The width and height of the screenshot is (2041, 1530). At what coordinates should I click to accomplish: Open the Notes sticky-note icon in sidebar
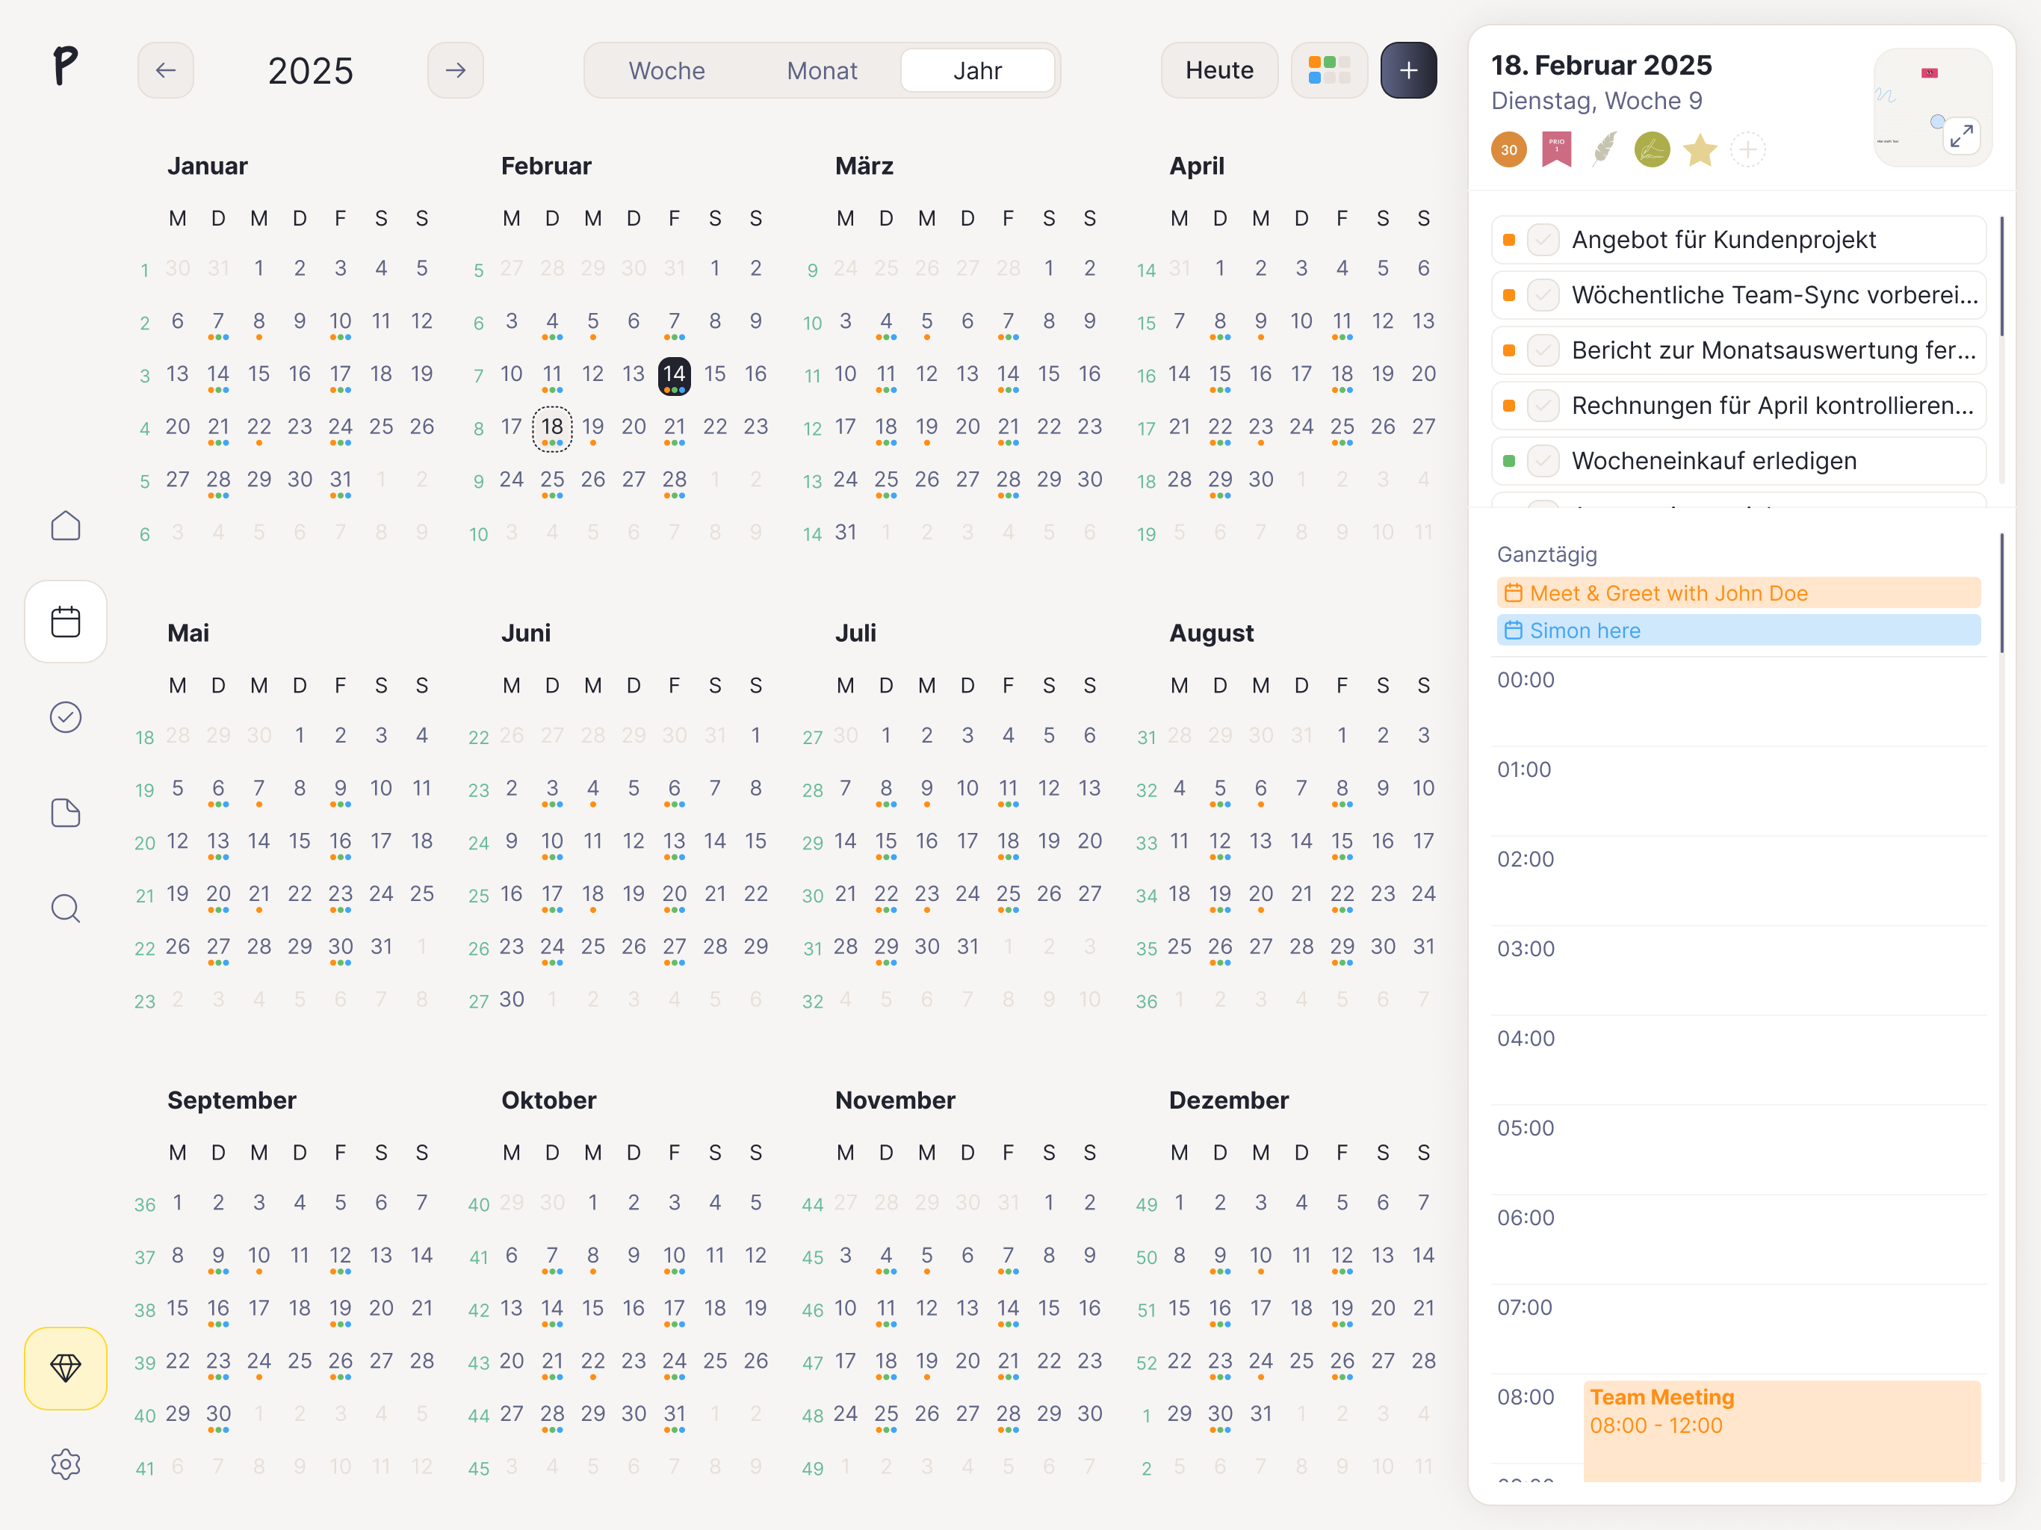coord(66,813)
